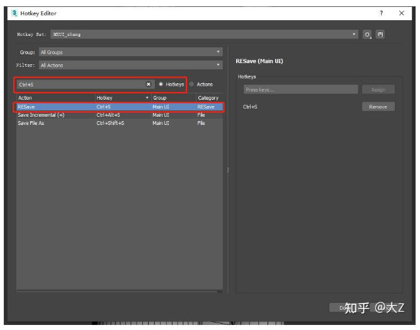Viewport: 420px width, 330px height.
Task: Click the Group column header
Action: pyautogui.click(x=173, y=98)
